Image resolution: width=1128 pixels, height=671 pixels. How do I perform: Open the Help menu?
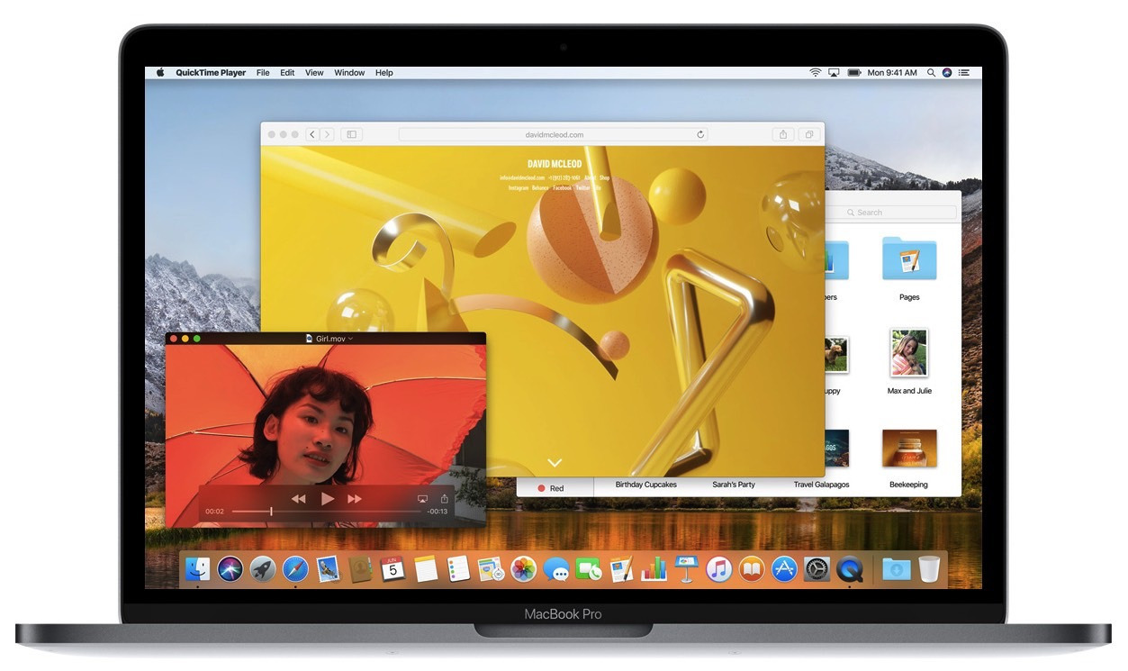(384, 73)
